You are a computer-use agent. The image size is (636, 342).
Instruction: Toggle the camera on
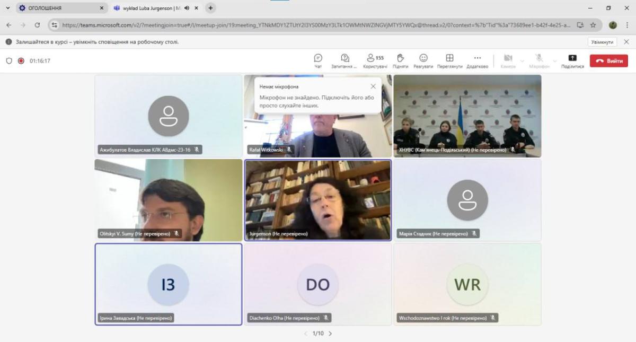coord(508,60)
